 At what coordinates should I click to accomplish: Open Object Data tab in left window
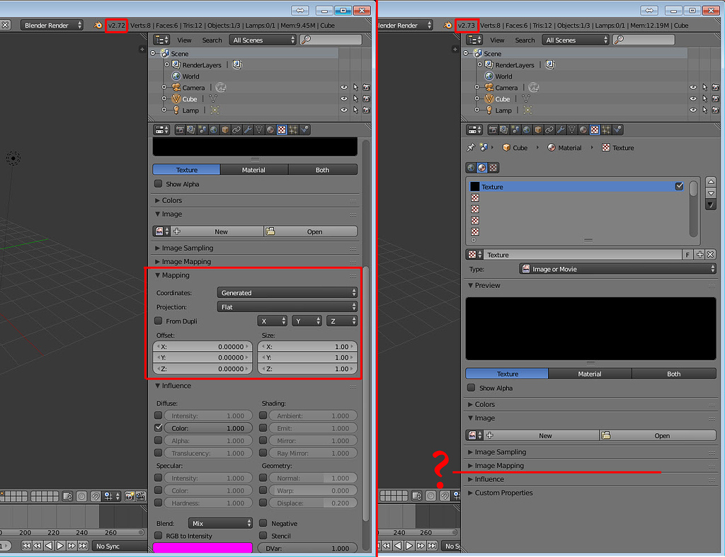click(259, 130)
